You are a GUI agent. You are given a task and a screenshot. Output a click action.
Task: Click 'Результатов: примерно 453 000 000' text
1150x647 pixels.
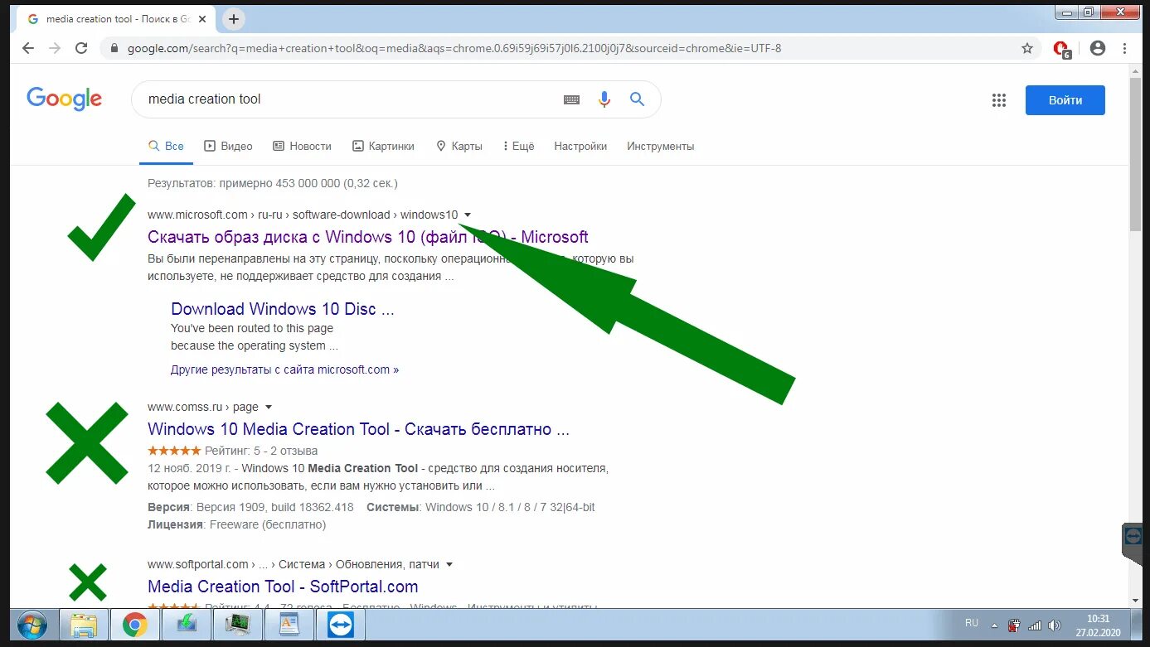click(x=272, y=183)
